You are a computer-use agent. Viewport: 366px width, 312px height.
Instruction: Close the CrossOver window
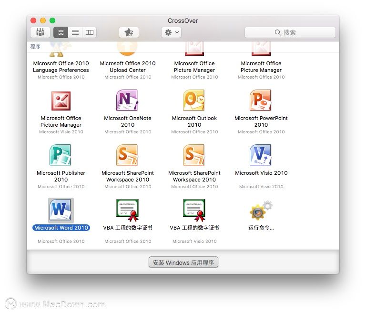[33, 20]
